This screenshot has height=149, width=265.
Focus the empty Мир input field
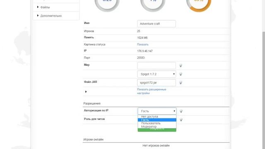tap(157, 65)
